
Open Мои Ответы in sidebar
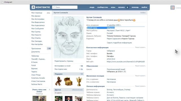[x=36, y=38]
